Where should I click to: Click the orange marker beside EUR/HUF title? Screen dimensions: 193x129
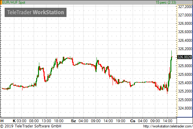(x=1, y=2)
